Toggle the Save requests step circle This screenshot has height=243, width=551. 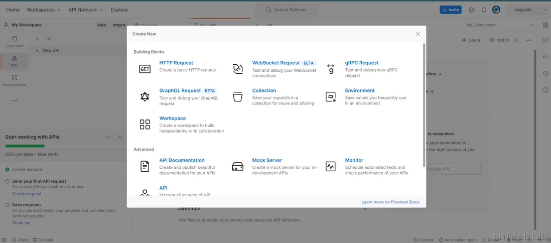7,205
